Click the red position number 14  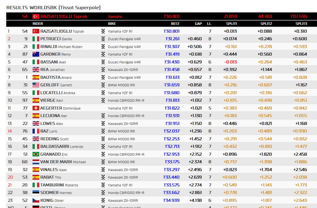[x=10, y=131]
